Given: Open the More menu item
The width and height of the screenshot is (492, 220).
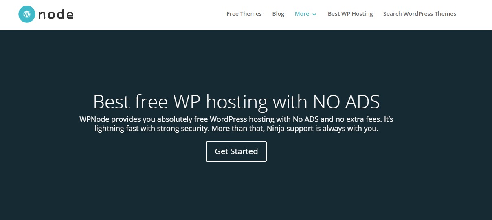Looking at the screenshot, I should [x=302, y=14].
